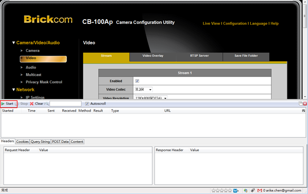
Task: Click the magnifier search icon
Action: [x=47, y=103]
